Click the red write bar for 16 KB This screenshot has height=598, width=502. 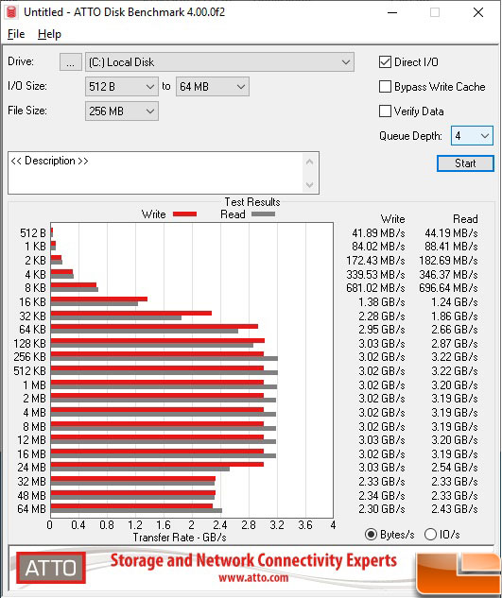pyautogui.click(x=99, y=299)
